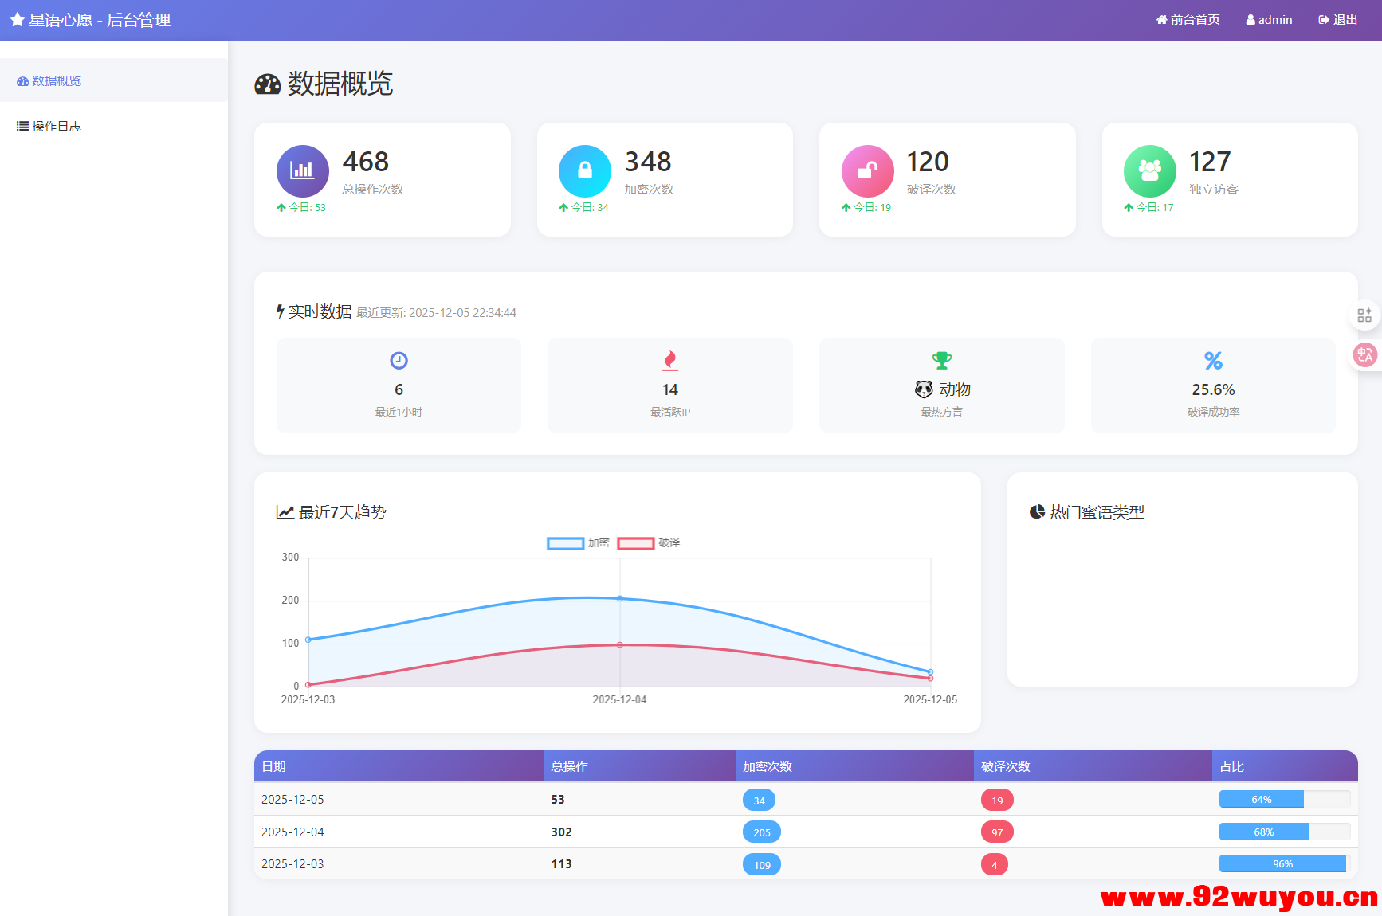The width and height of the screenshot is (1382, 916).
Task: Click the admin account label in top bar
Action: (1269, 19)
